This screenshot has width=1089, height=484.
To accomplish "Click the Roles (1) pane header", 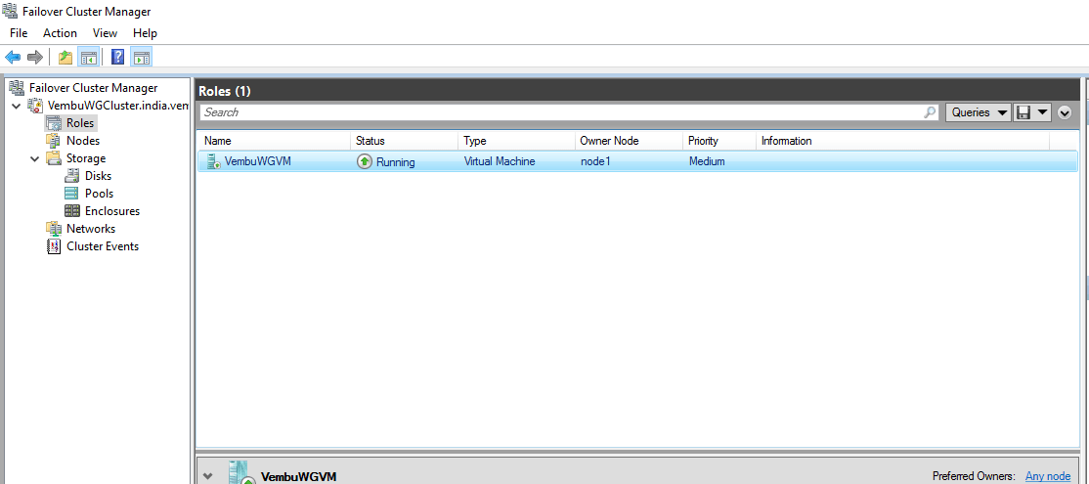I will (636, 91).
